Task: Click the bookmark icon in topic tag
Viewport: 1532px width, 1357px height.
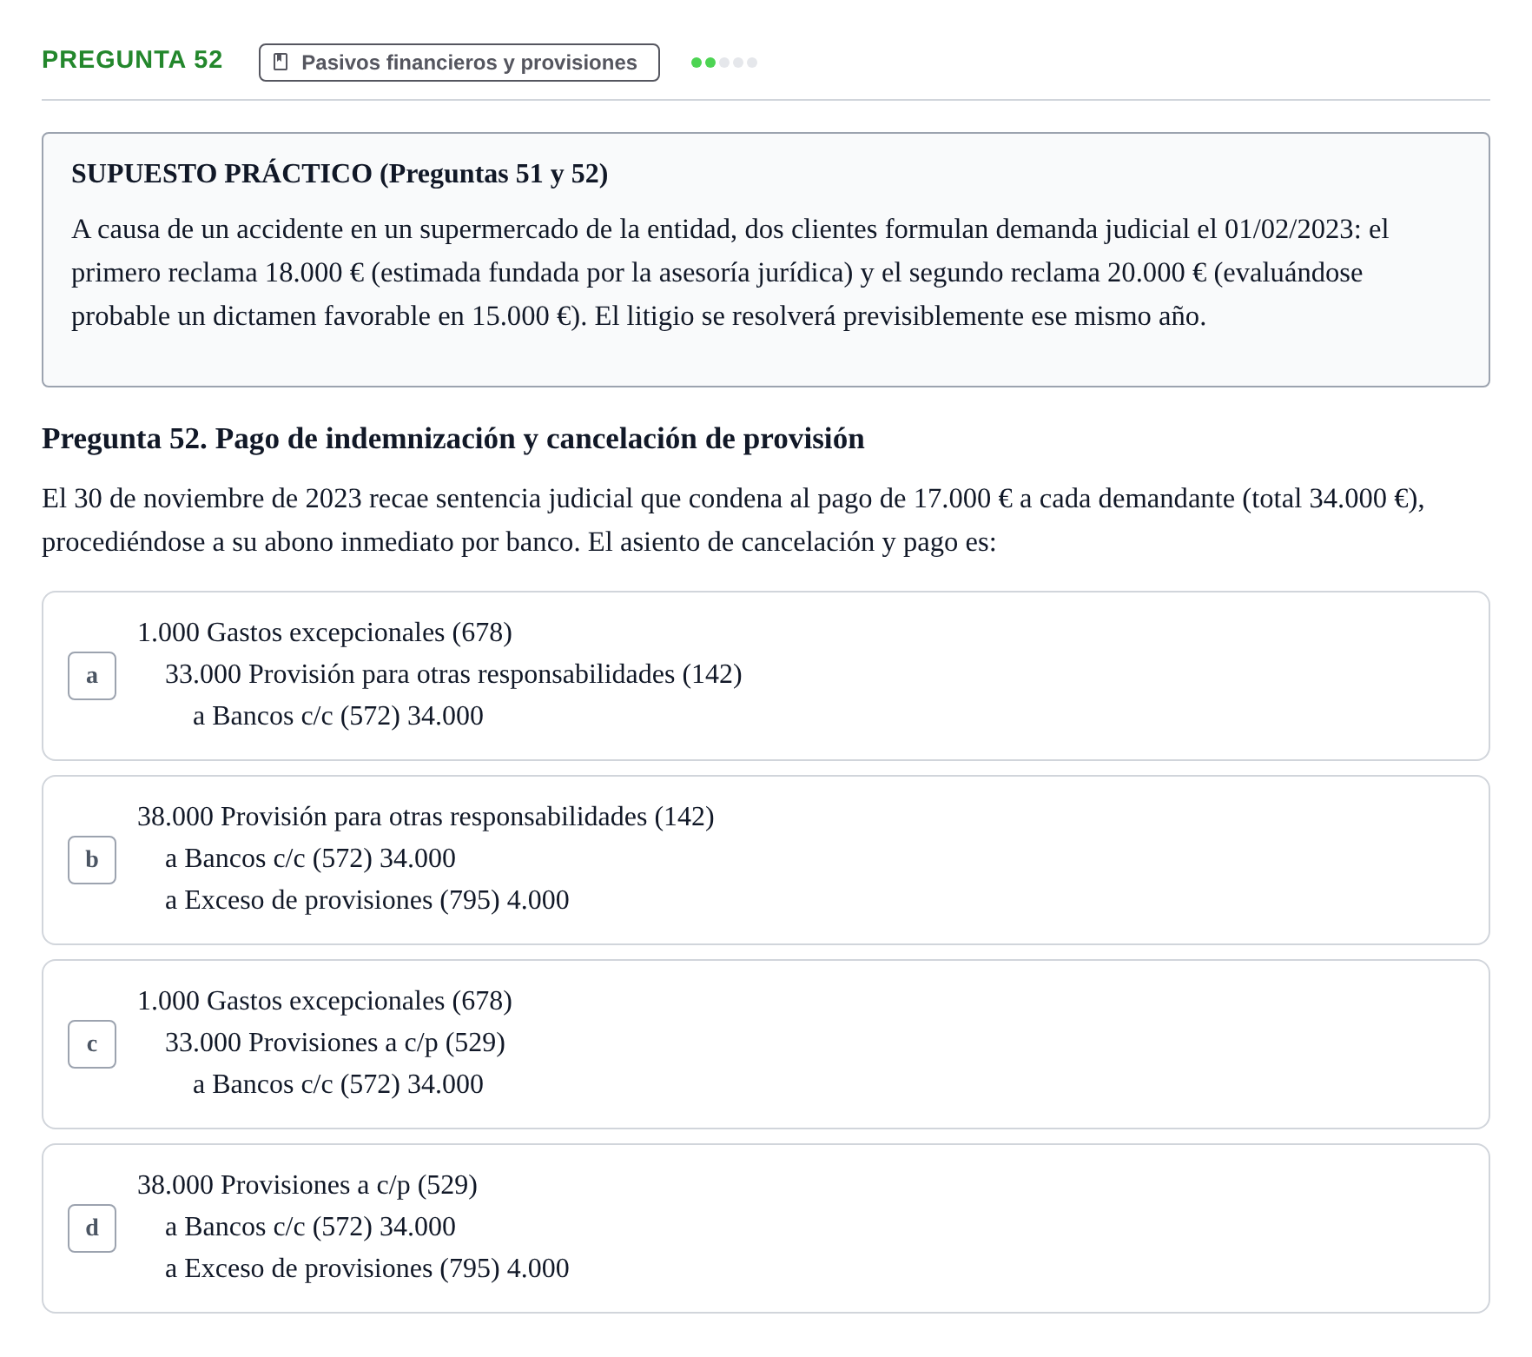Action: (x=281, y=63)
